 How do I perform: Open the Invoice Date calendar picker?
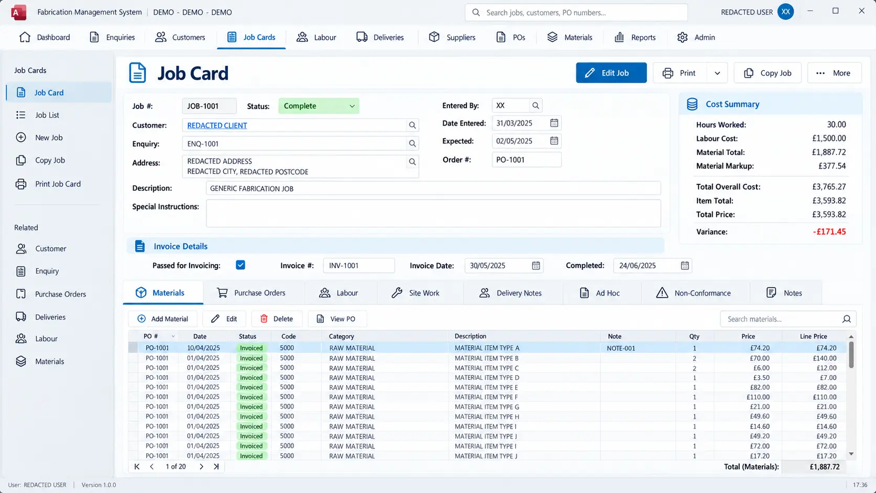(536, 266)
